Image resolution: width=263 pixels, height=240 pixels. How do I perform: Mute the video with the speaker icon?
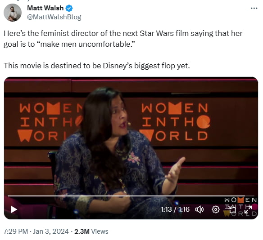click(x=200, y=209)
